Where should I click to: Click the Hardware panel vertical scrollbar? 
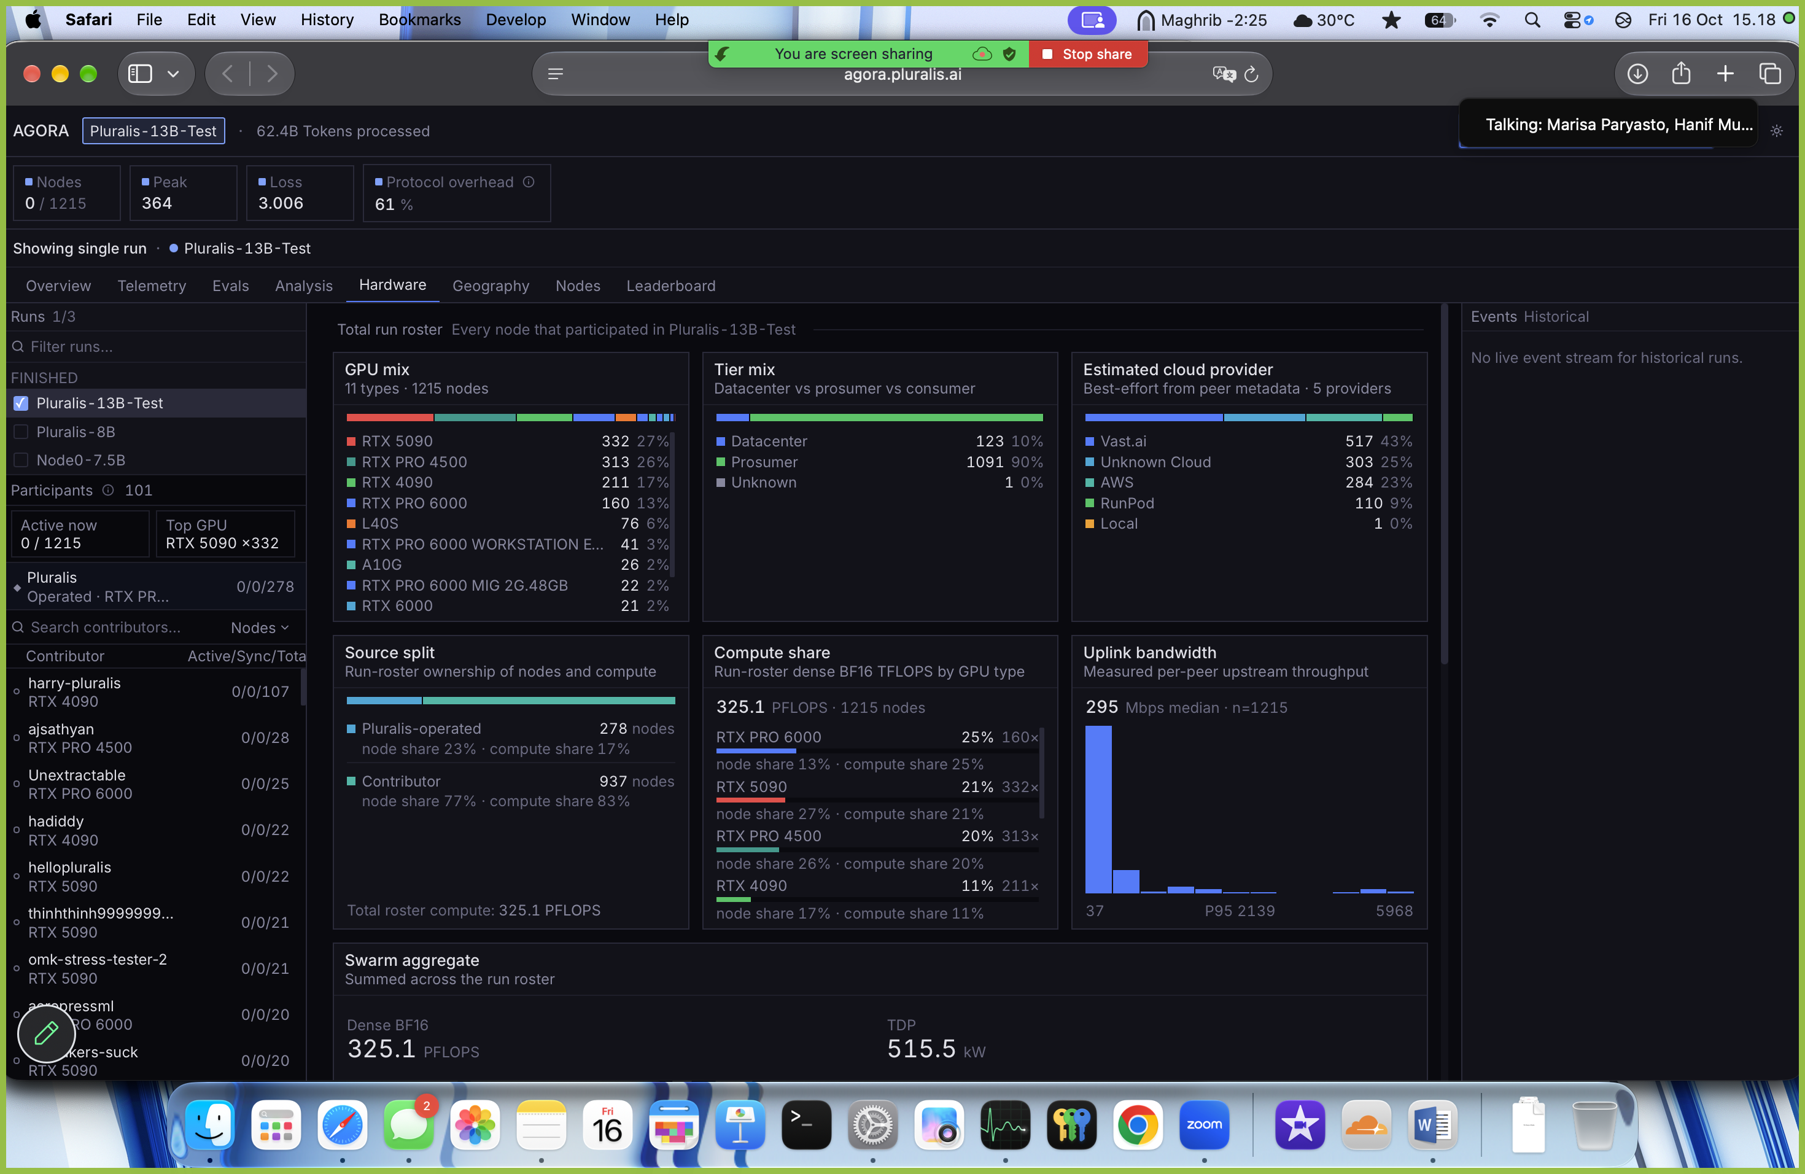pos(1444,485)
